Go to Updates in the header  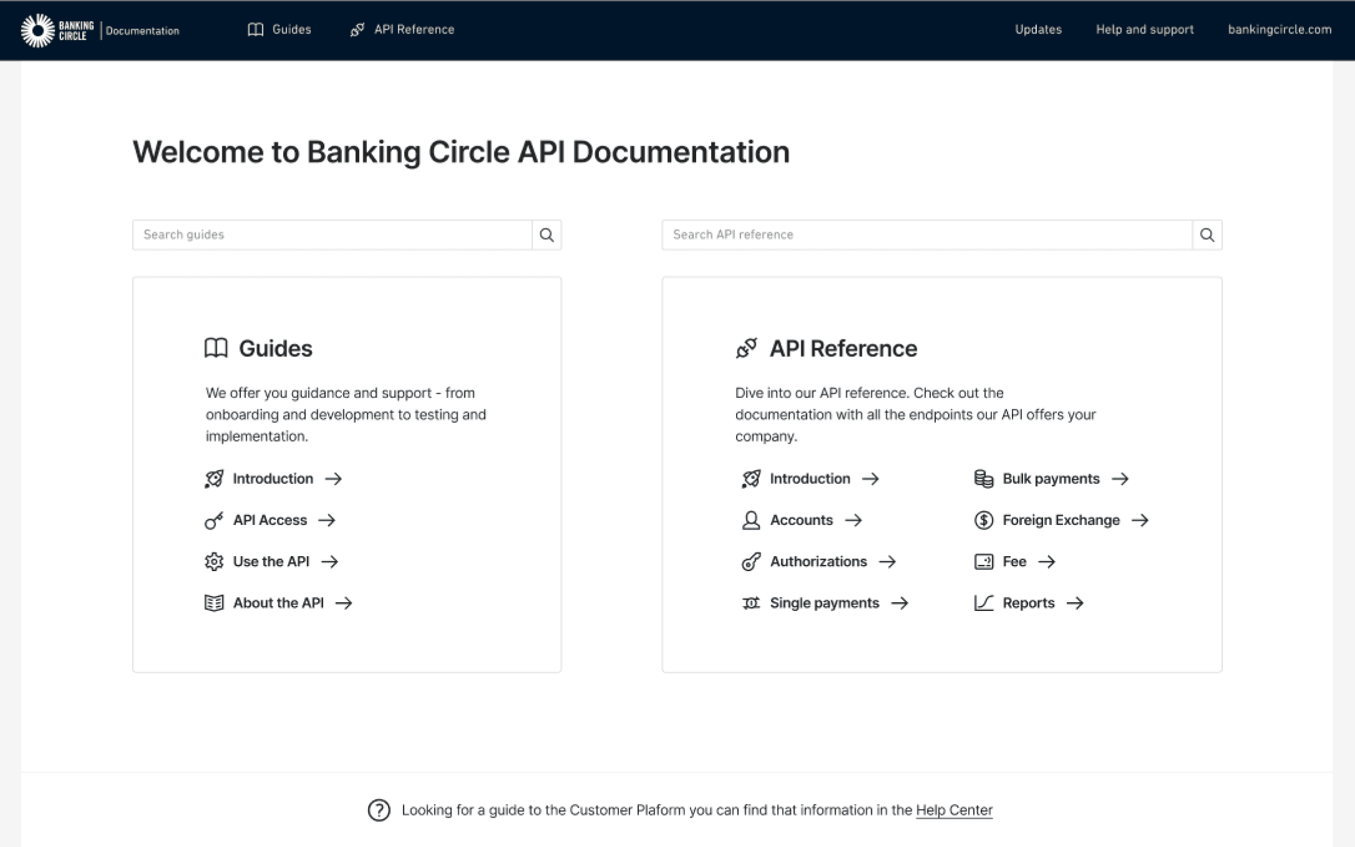(x=1038, y=29)
